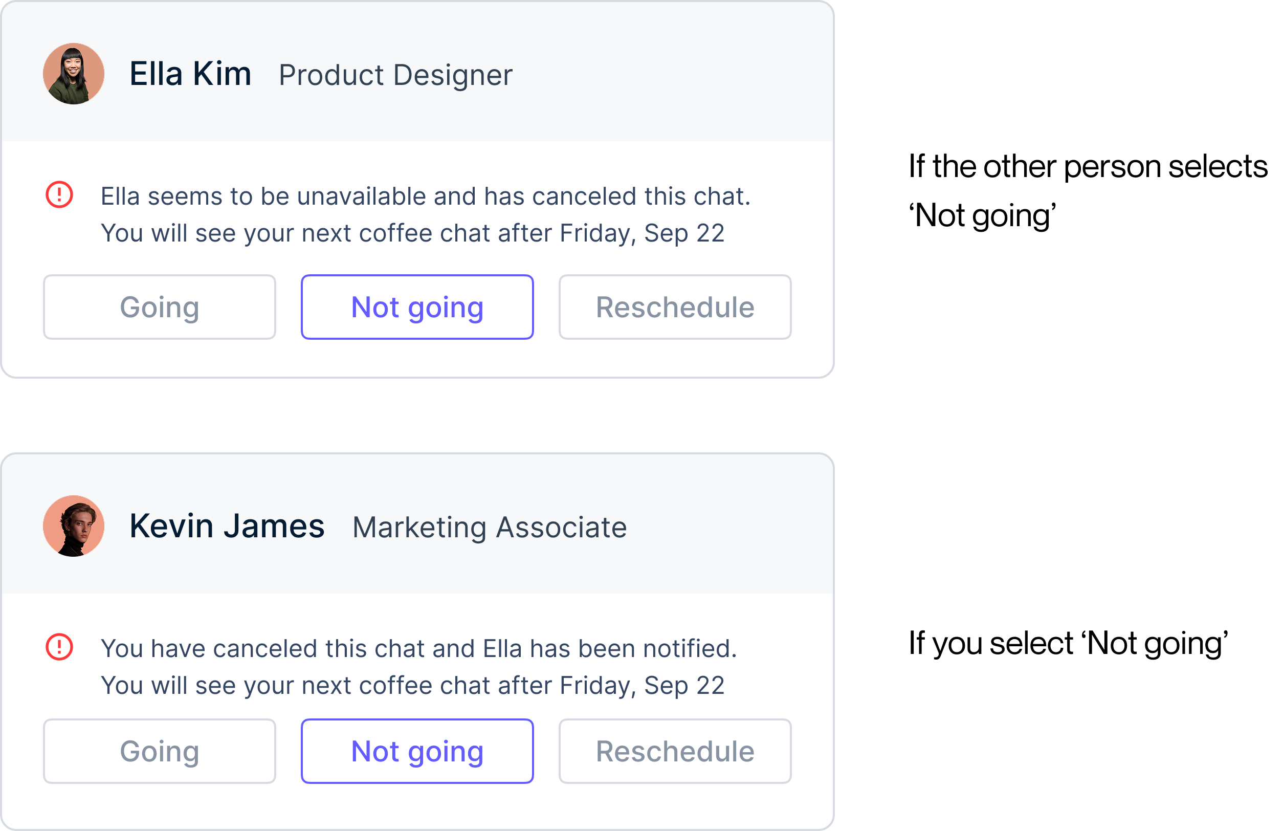The height and width of the screenshot is (831, 1283).
Task: Click the Marketing Associate title text
Action: pyautogui.click(x=490, y=527)
